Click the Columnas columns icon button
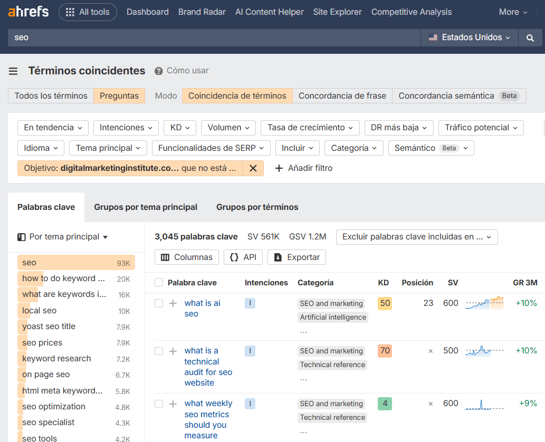Image resolution: width=545 pixels, height=442 pixels. (x=187, y=257)
